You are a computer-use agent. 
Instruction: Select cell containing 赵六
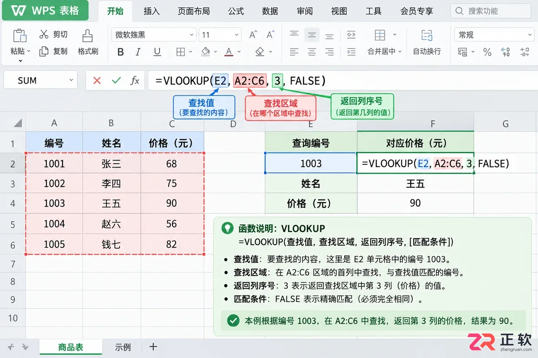click(111, 224)
